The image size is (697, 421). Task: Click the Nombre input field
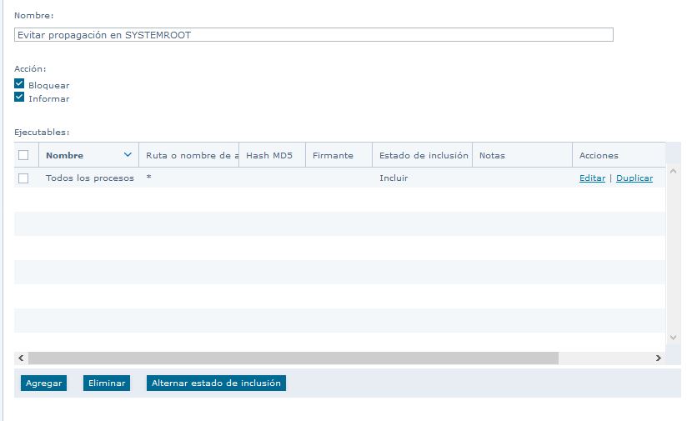click(x=313, y=35)
